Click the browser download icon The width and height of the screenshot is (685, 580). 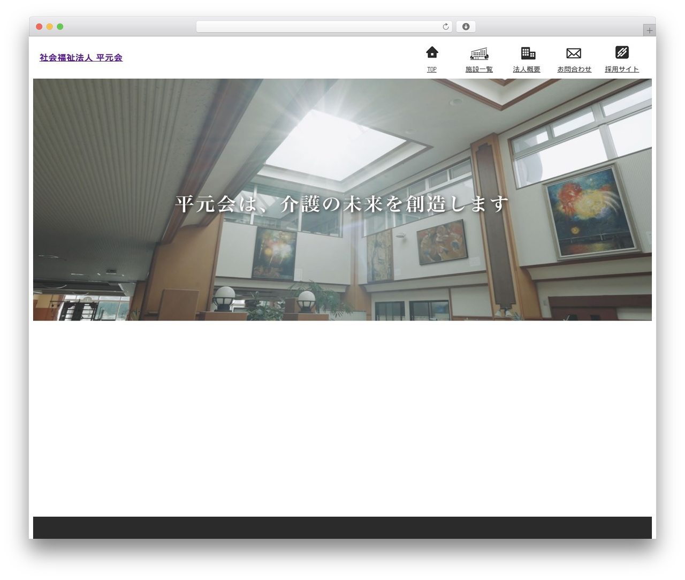tap(466, 27)
